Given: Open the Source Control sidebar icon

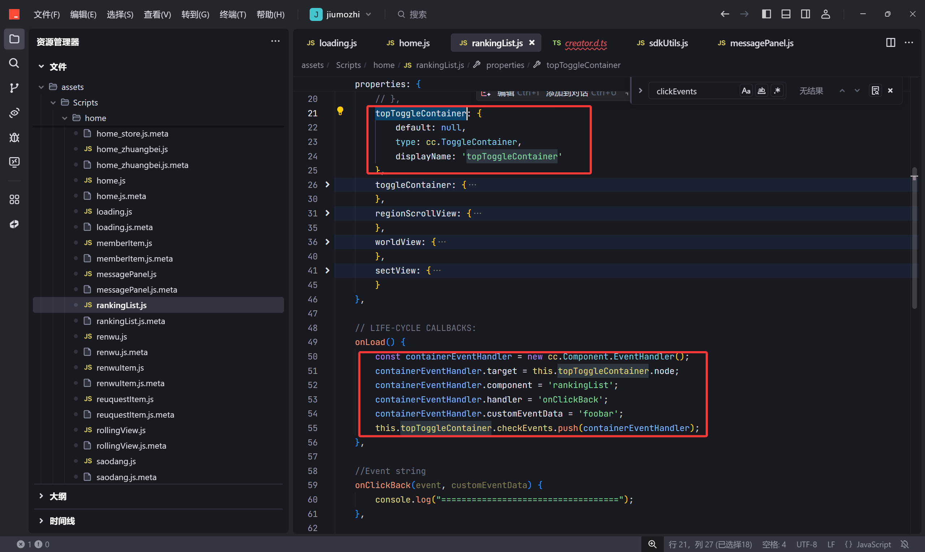Looking at the screenshot, I should click(14, 88).
